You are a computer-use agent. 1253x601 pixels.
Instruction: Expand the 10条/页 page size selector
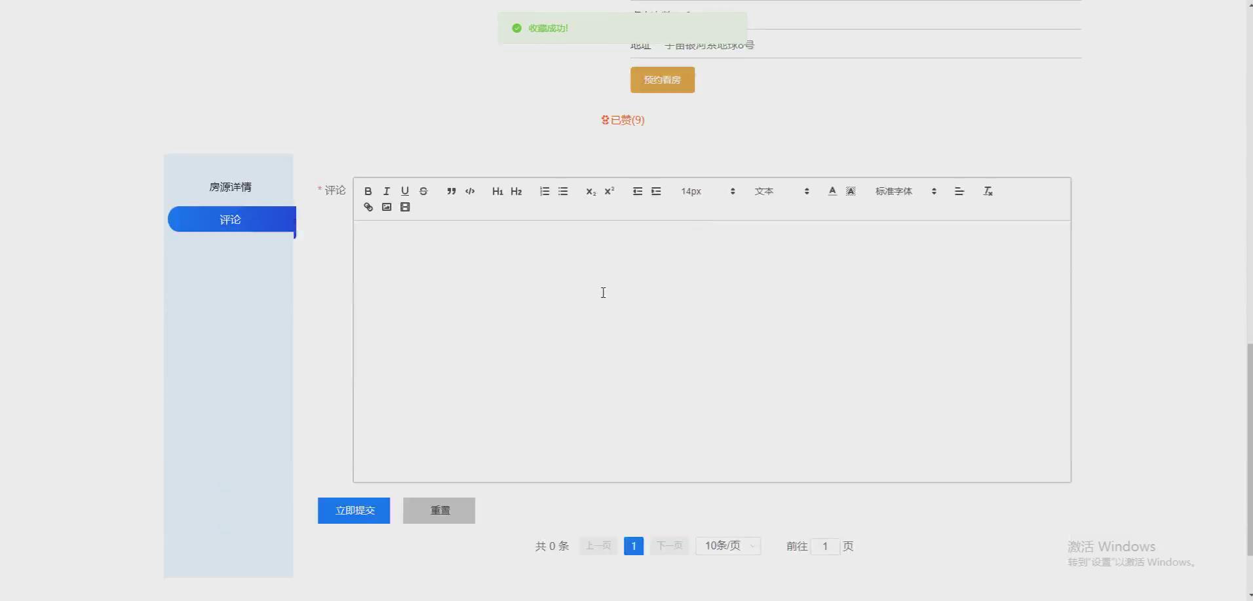click(727, 545)
